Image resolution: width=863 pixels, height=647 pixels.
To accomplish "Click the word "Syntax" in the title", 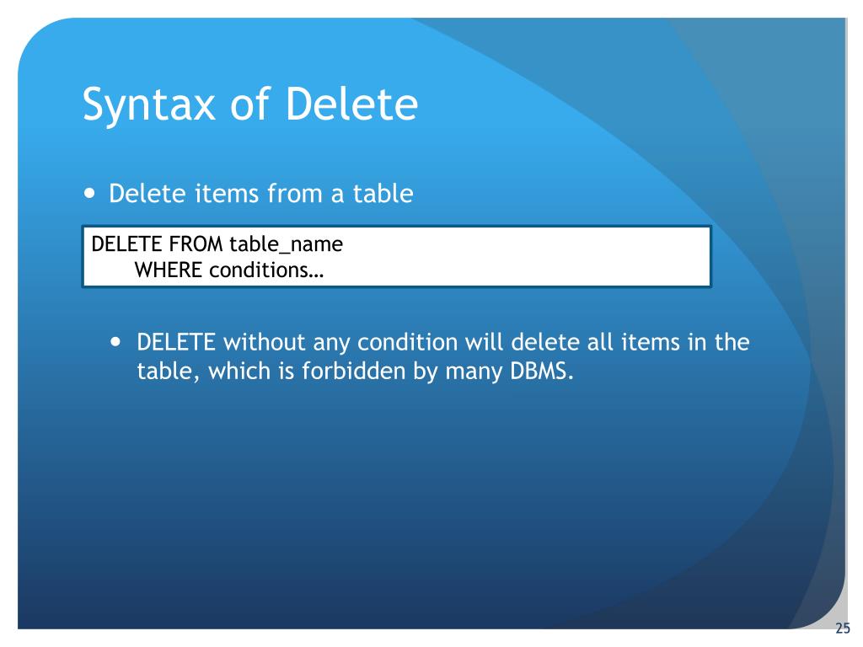I will tap(148, 105).
